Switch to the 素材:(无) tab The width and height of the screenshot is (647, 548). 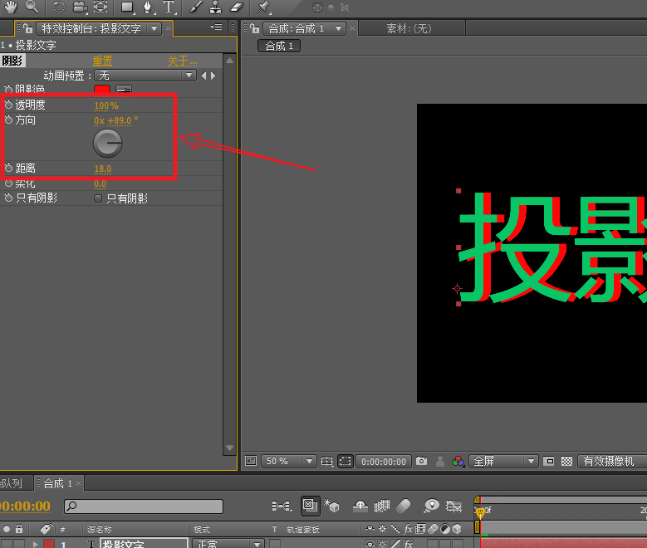409,28
